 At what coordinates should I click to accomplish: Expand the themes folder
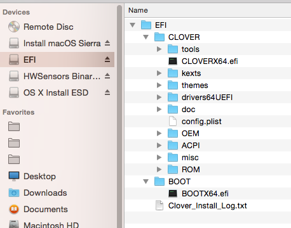[159, 85]
